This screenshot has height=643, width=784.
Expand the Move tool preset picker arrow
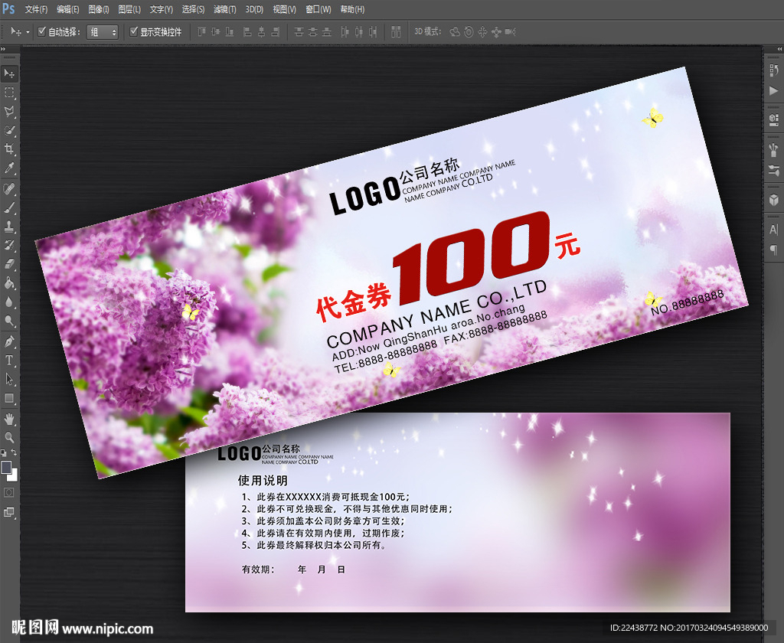coord(28,32)
